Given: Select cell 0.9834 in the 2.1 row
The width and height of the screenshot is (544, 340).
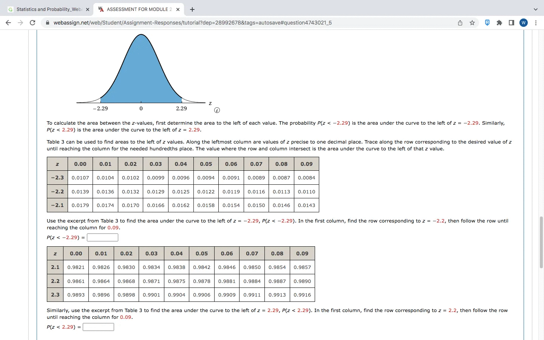Looking at the screenshot, I should (x=151, y=267).
